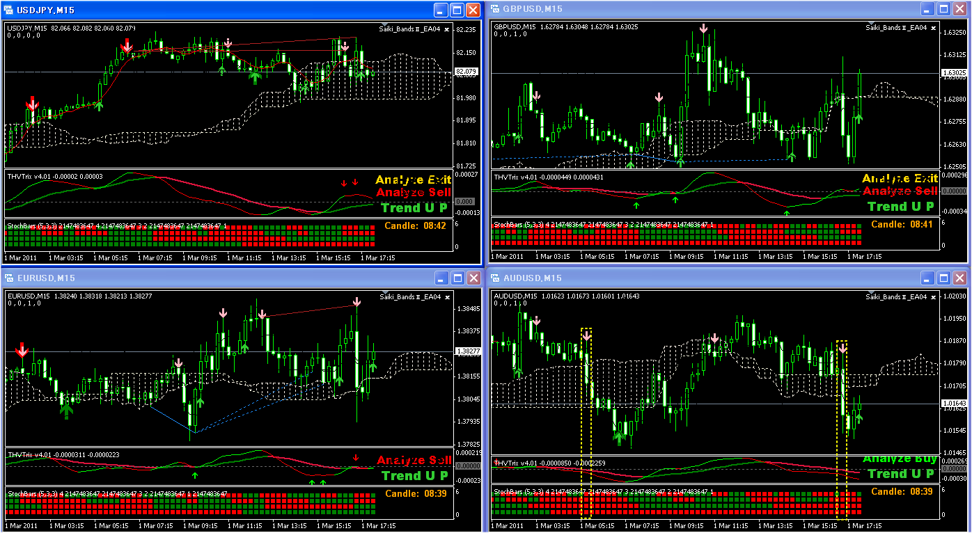Image resolution: width=972 pixels, height=533 pixels.
Task: Click the current price tag 82.079
Action: pos(466,72)
